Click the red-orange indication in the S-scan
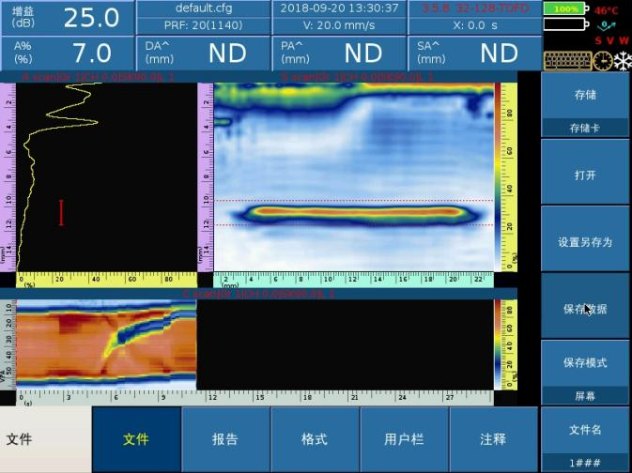The image size is (632, 473). [x=357, y=211]
